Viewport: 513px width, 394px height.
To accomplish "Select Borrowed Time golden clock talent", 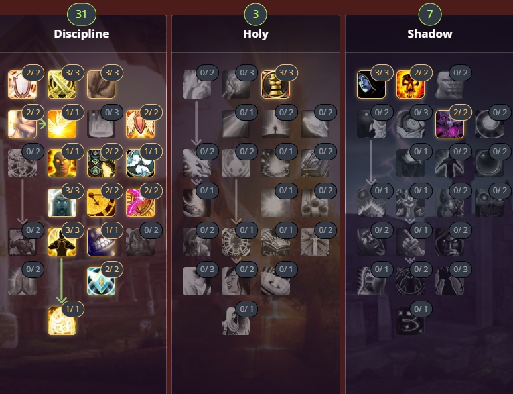I will point(101,203).
